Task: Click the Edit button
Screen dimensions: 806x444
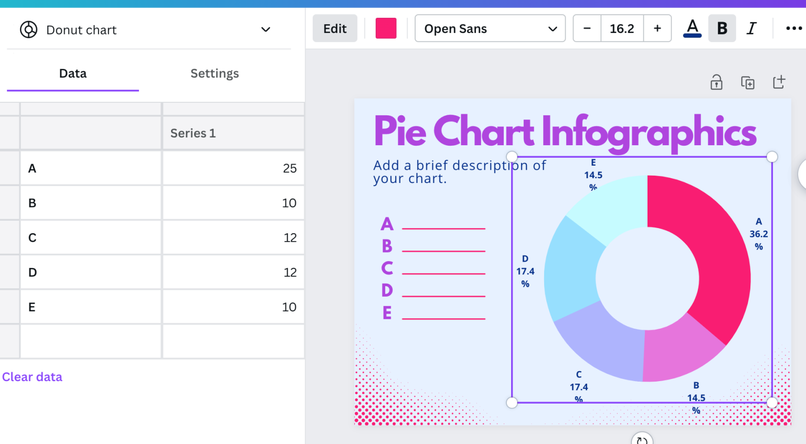Action: pos(335,28)
